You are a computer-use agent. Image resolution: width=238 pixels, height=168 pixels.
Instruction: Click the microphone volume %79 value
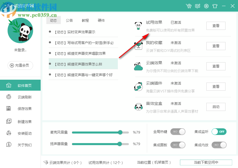tap(136, 132)
